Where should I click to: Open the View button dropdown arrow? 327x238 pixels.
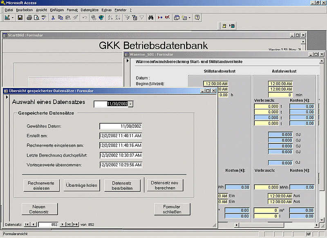(x=13, y=18)
